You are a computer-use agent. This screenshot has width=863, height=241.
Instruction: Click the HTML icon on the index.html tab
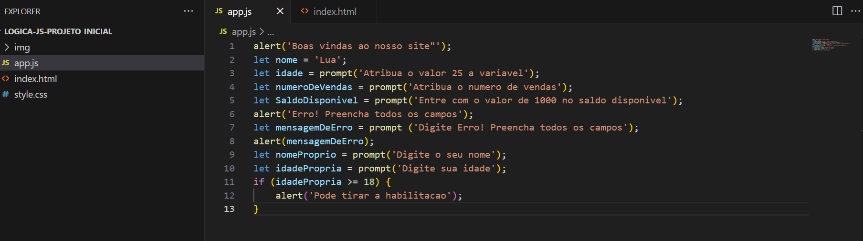click(x=305, y=11)
